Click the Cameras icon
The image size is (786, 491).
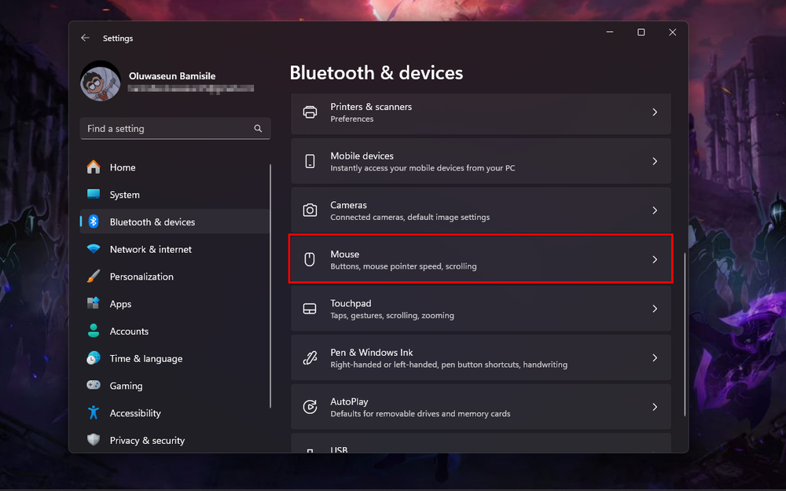pos(309,210)
